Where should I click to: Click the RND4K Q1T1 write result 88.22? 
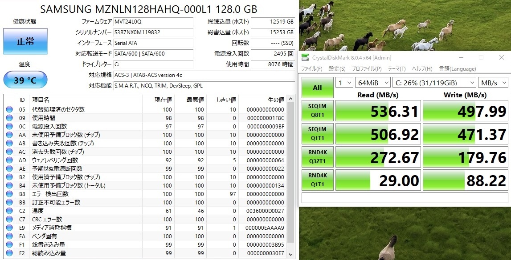click(466, 180)
